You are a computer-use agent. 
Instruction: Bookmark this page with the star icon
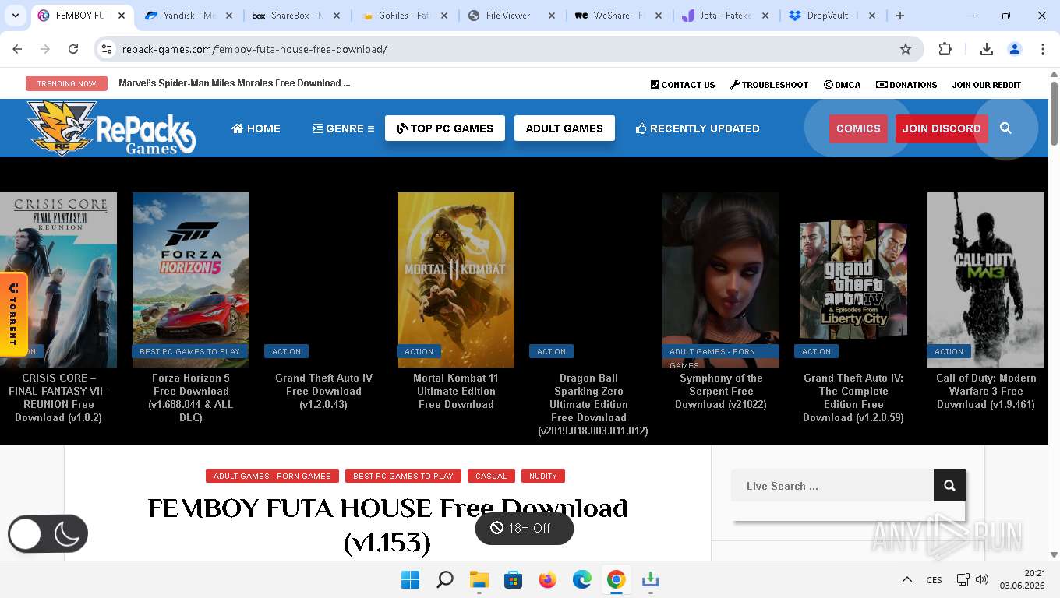coord(906,49)
